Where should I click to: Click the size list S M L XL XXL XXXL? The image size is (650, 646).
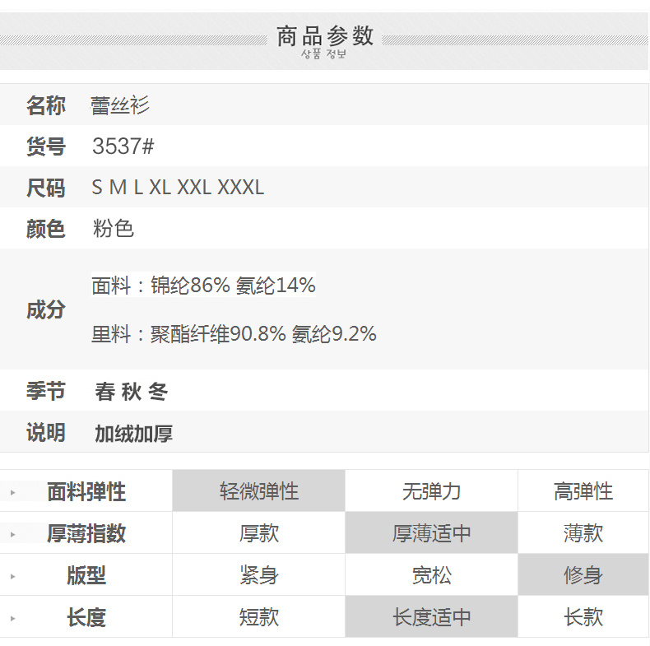click(178, 188)
